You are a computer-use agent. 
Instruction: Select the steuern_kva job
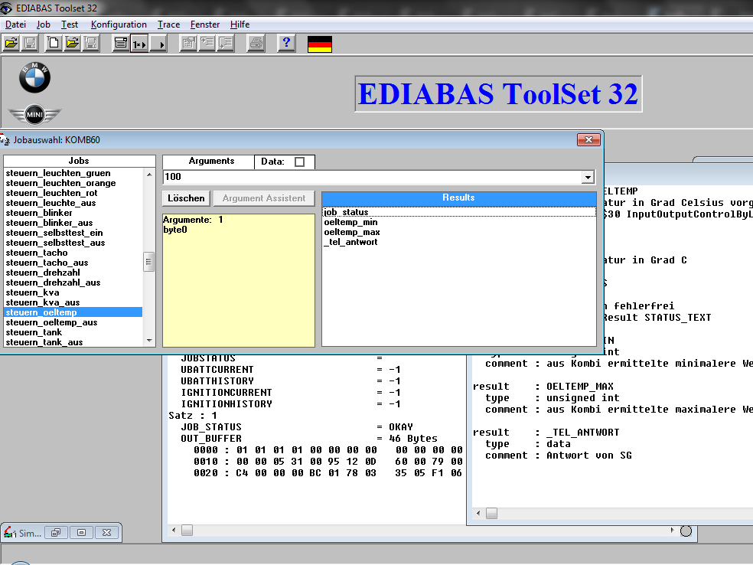[x=73, y=292]
